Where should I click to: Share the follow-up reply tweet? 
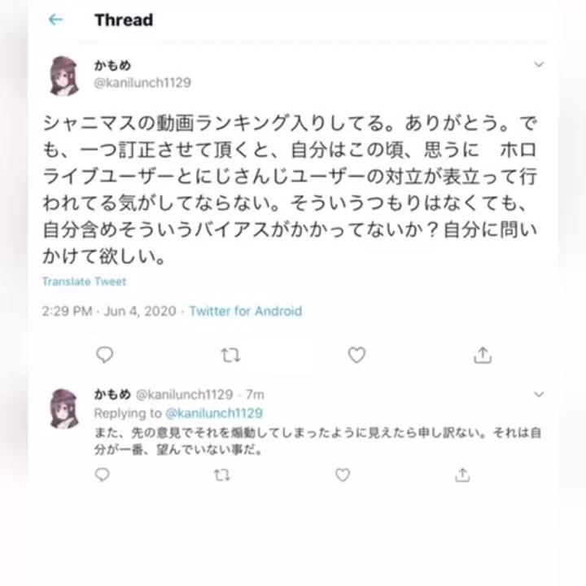pos(462,475)
